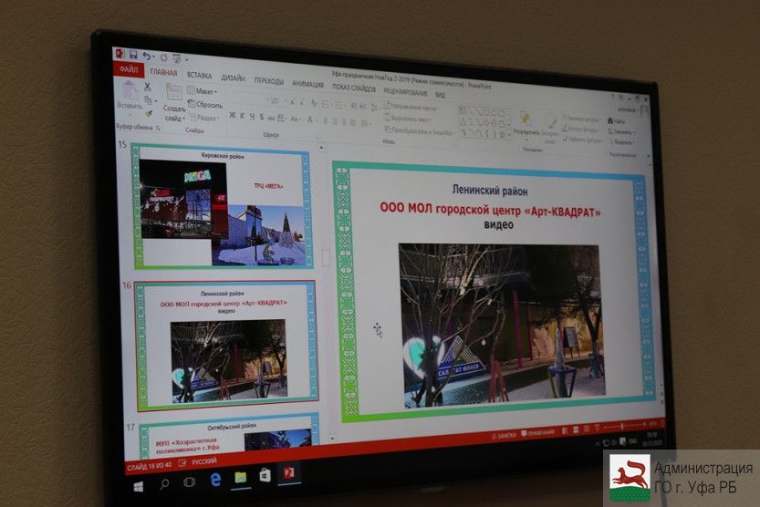Screen dimensions: 760x507
Task: Switch to the АНИМАЦИЯ tab
Action: 307,84
